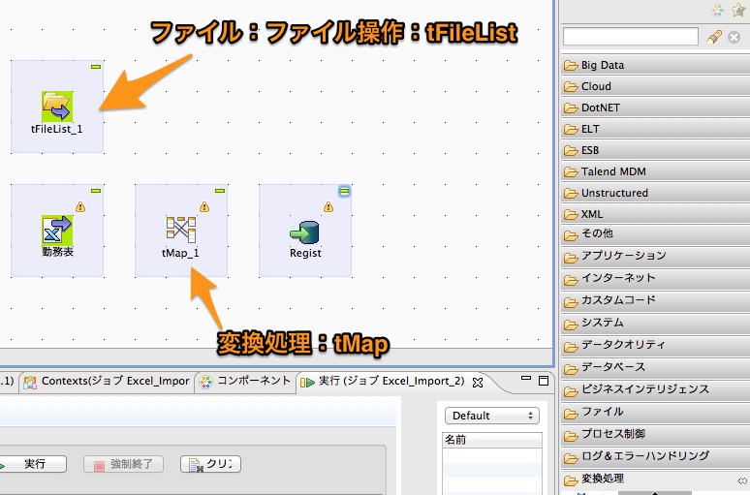Expand the アプリケーション palette folder
Viewport: 750px width, 495px height.
click(655, 257)
